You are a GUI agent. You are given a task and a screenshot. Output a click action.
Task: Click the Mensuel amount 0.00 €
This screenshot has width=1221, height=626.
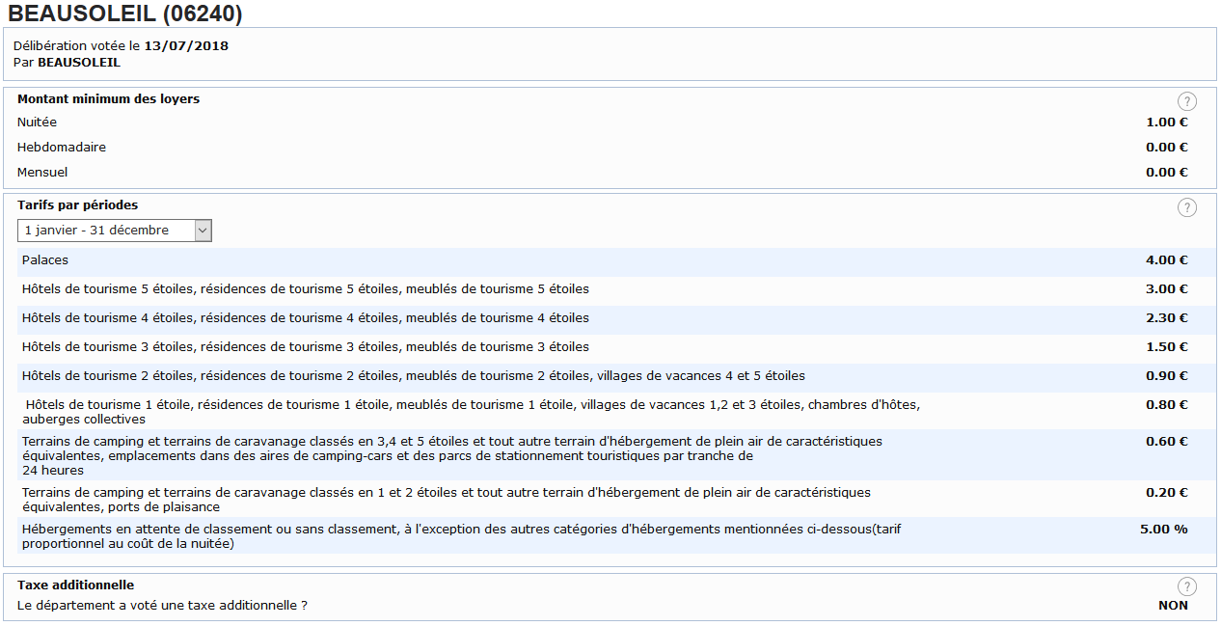1167,173
